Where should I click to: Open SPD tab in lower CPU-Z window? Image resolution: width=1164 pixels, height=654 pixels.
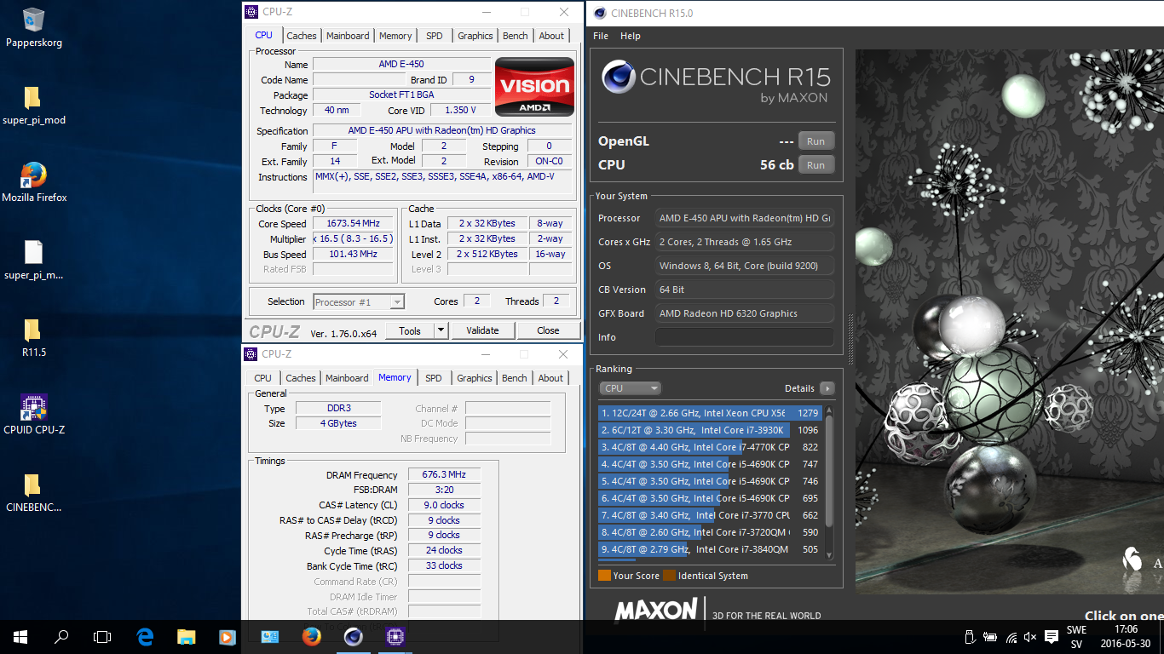[434, 378]
